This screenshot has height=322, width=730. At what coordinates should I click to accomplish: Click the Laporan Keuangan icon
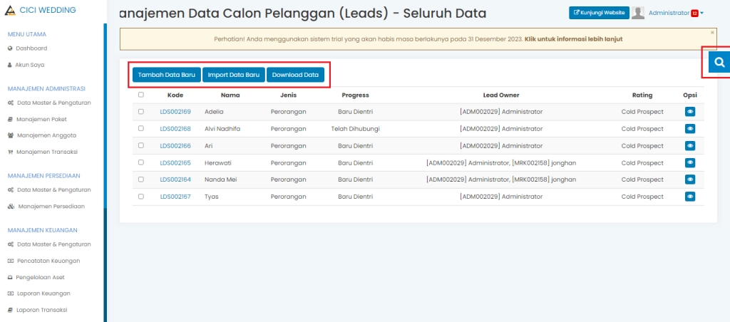click(11, 294)
